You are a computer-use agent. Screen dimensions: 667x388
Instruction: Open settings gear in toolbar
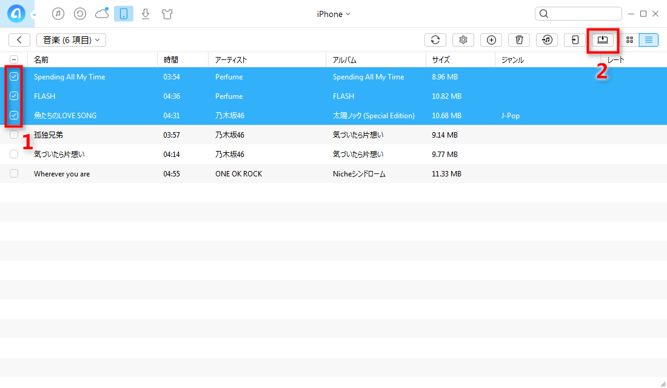click(x=463, y=39)
